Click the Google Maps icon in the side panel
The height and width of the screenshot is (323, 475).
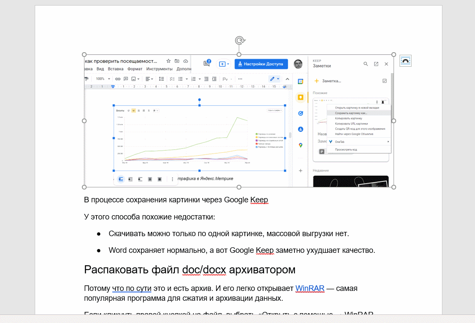pyautogui.click(x=301, y=145)
